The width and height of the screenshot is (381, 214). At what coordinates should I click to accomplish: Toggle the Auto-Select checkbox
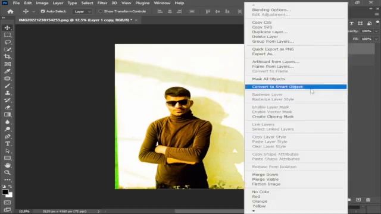point(43,11)
